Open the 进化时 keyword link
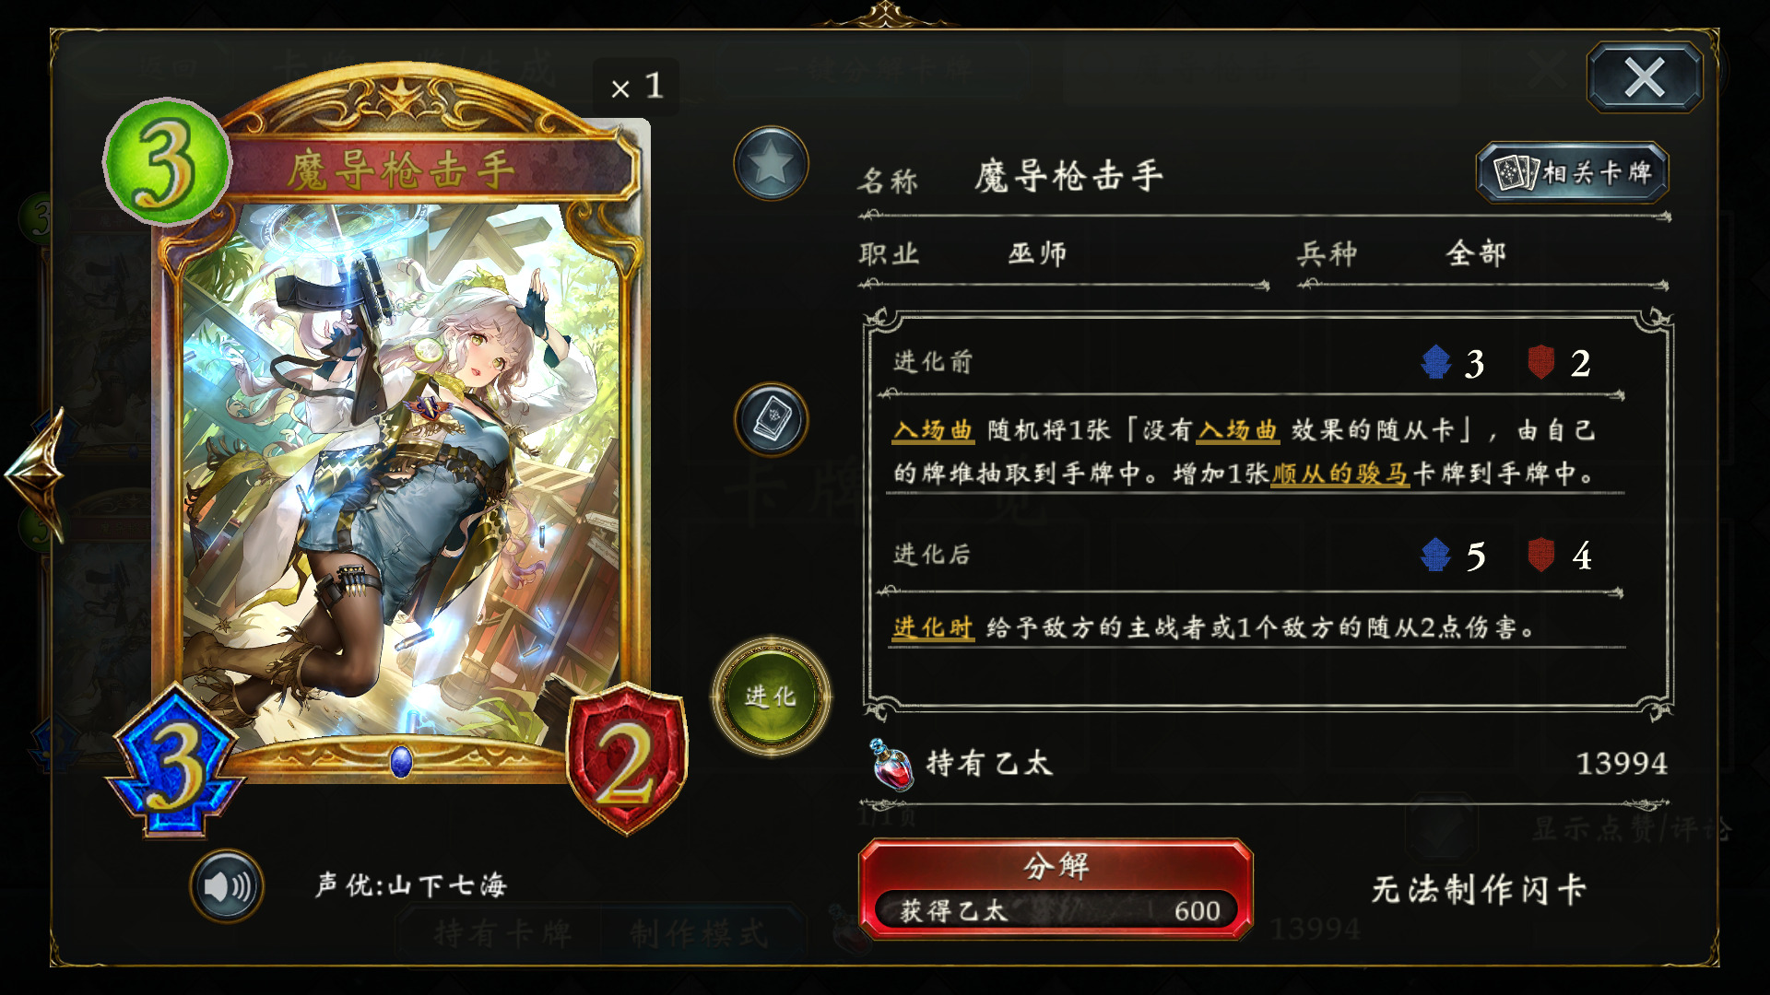This screenshot has height=995, width=1770. (933, 627)
